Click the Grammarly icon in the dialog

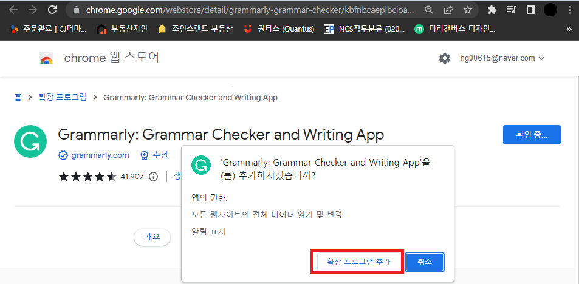click(x=201, y=165)
